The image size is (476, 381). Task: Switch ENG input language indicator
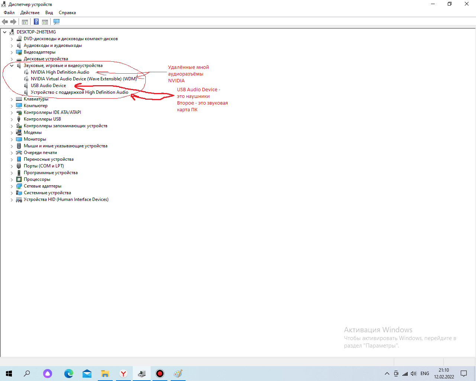click(x=425, y=374)
